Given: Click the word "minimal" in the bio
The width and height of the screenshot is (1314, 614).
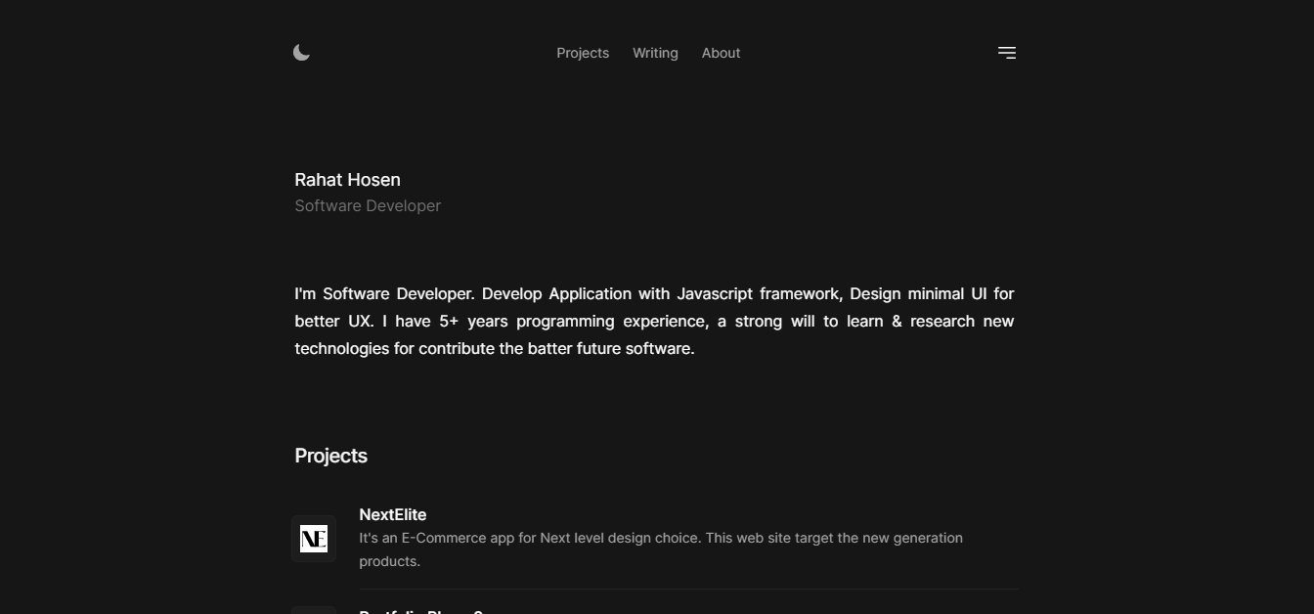Looking at the screenshot, I should [x=936, y=293].
